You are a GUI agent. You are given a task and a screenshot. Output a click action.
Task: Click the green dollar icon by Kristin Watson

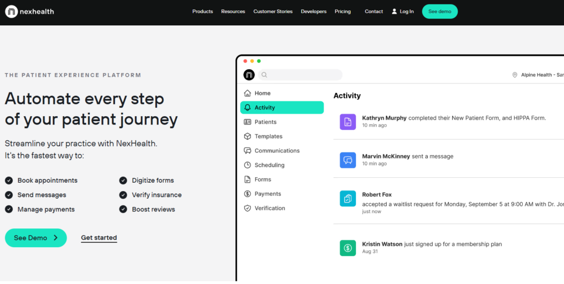(x=348, y=248)
